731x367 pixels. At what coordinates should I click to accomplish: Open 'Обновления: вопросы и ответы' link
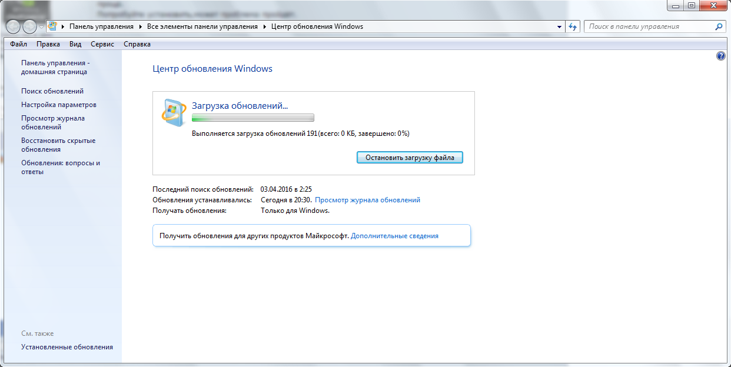pyautogui.click(x=61, y=167)
